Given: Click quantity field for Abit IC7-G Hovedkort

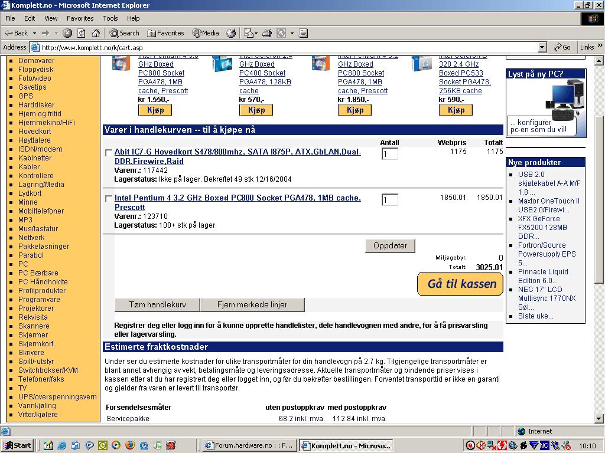Looking at the screenshot, I should coord(390,154).
